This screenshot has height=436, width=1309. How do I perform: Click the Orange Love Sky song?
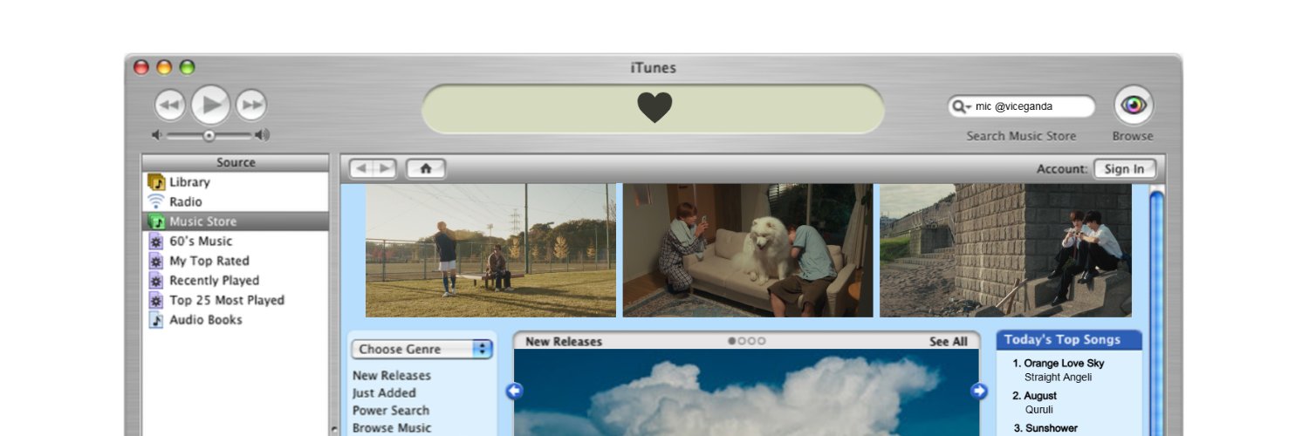[x=1064, y=363]
